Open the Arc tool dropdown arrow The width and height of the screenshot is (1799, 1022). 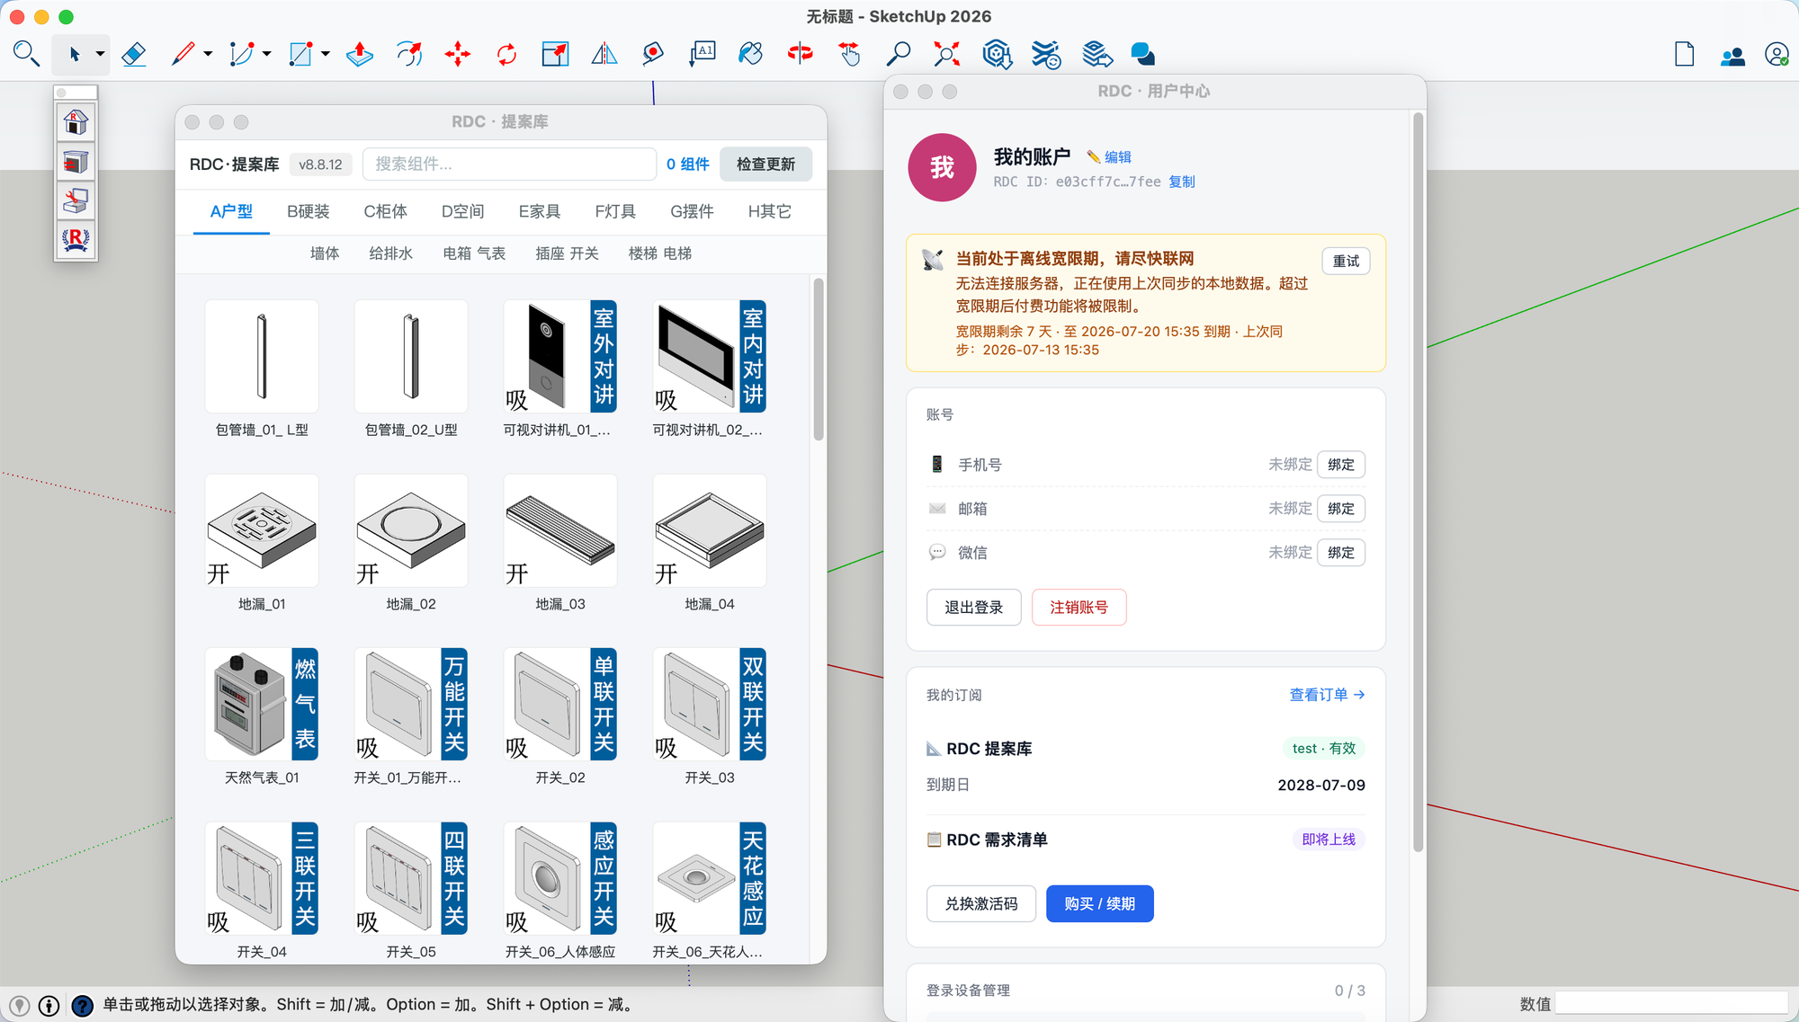pos(267,54)
